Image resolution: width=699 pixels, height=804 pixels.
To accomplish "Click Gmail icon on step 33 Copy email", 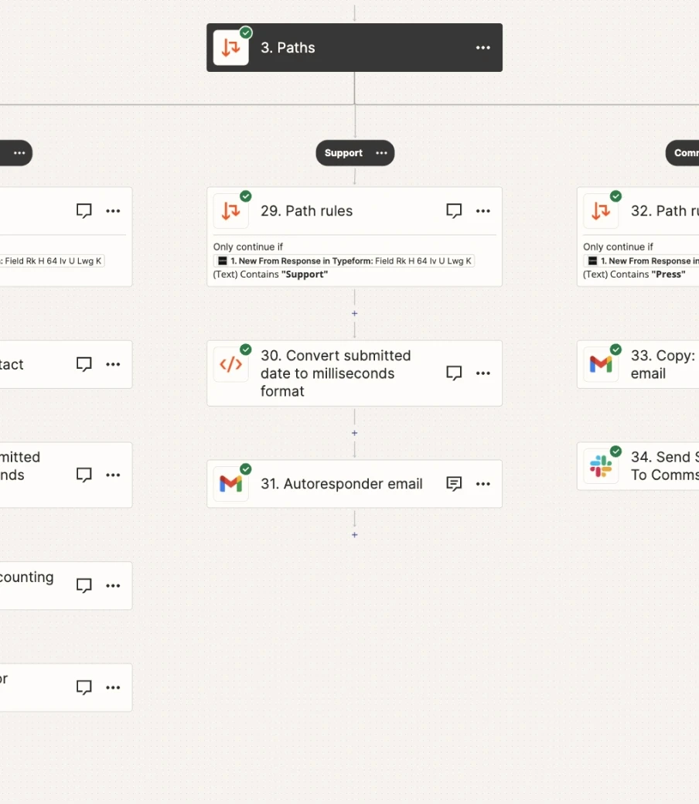I will (601, 365).
